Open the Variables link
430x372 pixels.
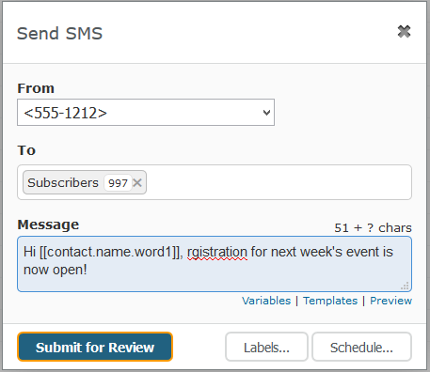pos(266,301)
